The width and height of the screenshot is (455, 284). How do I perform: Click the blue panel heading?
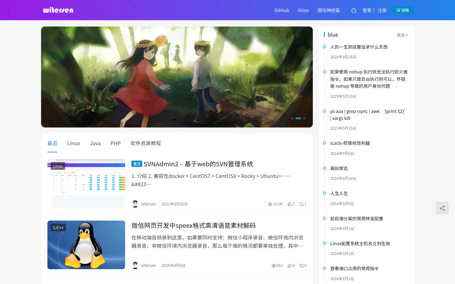click(x=333, y=35)
